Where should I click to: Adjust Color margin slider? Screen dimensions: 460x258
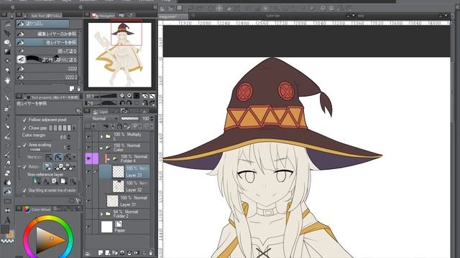40,140
